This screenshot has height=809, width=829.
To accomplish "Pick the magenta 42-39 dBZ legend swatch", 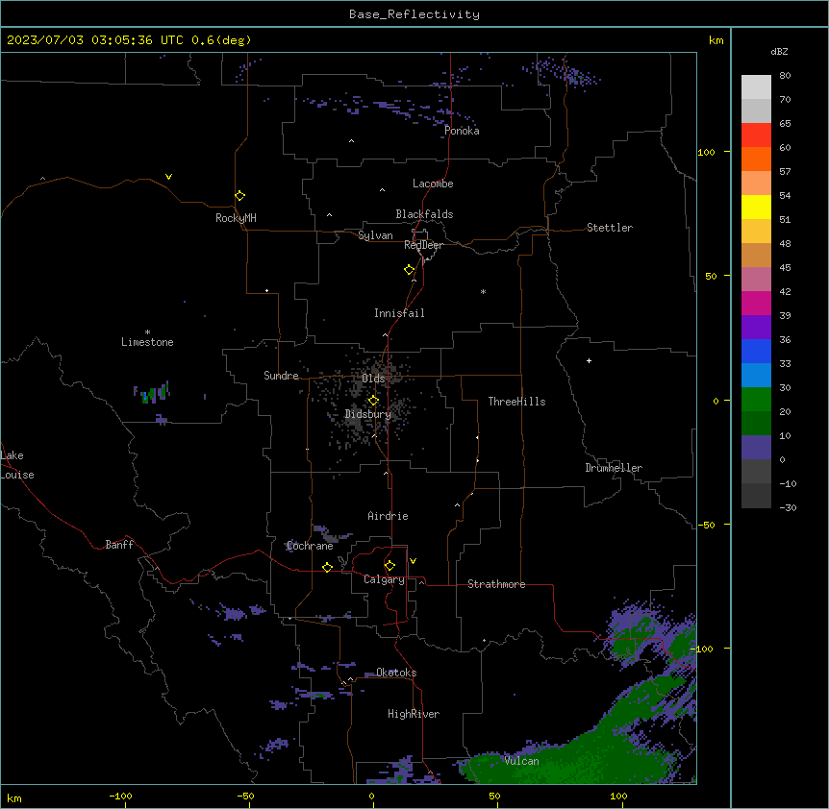I will (756, 303).
